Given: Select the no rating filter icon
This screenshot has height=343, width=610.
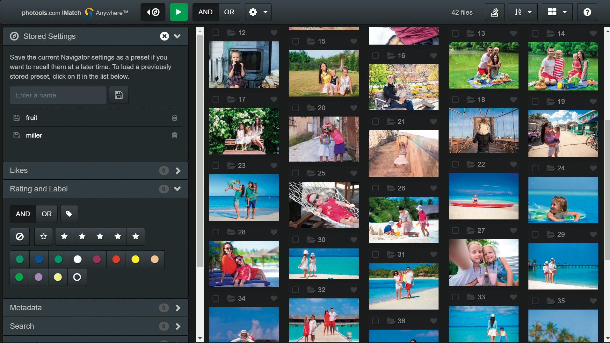Looking at the screenshot, I should [20, 237].
